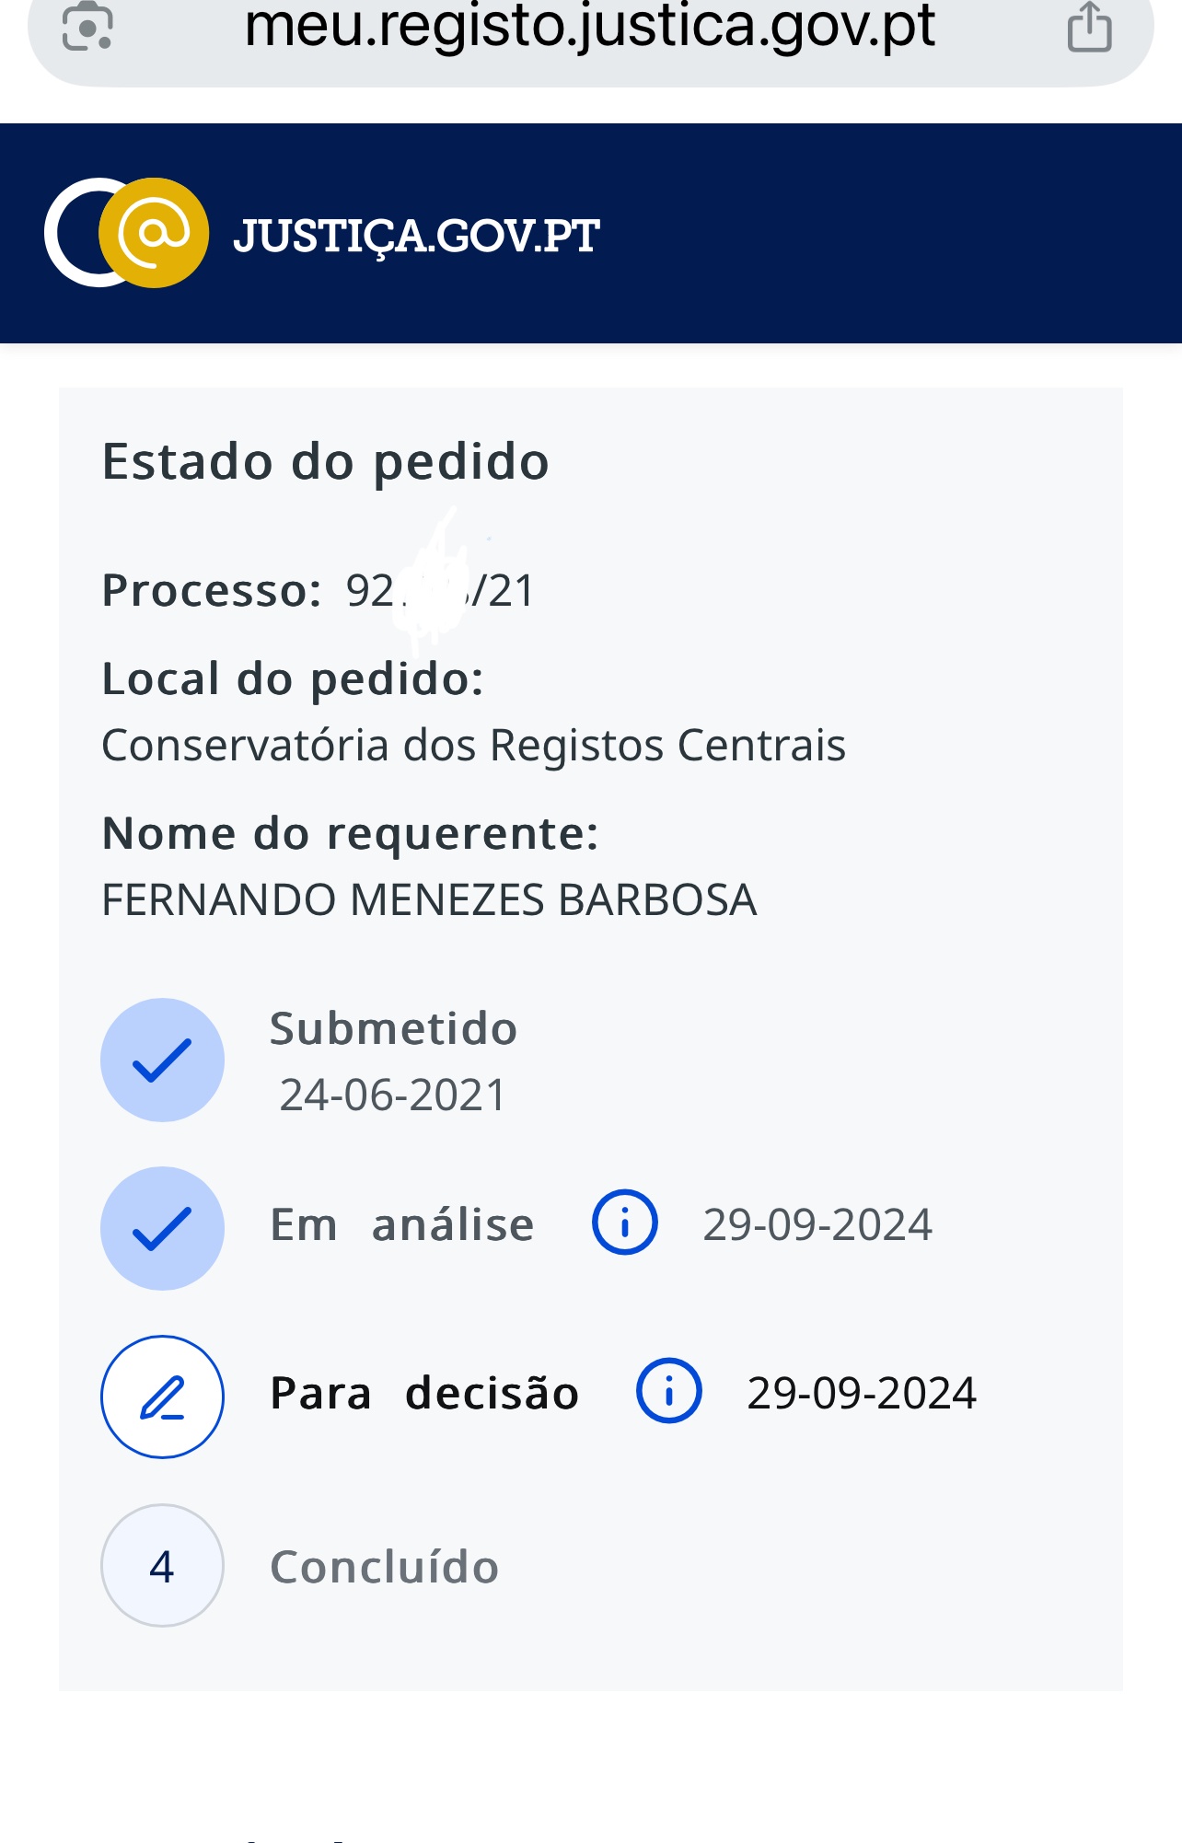The width and height of the screenshot is (1182, 1843).
Task: Click the submission date 24-06-2021
Action: 393,1095
